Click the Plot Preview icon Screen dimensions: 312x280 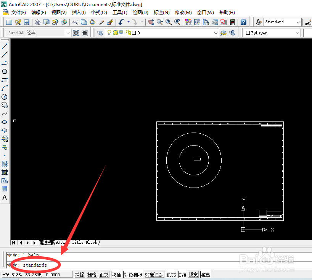(x=47, y=22)
